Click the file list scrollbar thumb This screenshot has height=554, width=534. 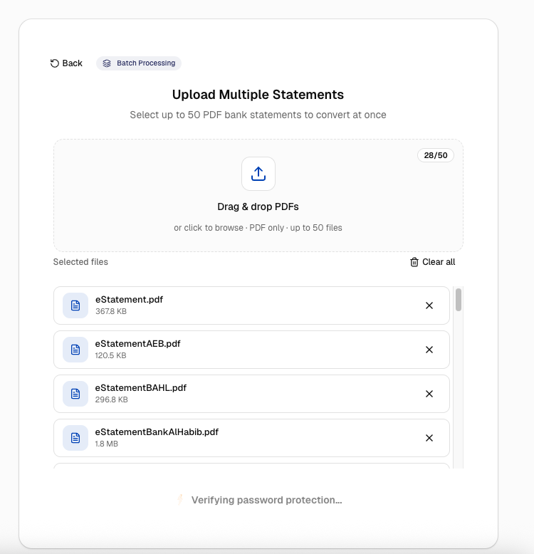pos(459,300)
